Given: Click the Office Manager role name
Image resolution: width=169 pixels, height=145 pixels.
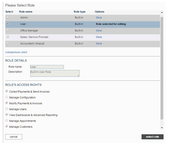Looking at the screenshot, I should pos(29,31).
